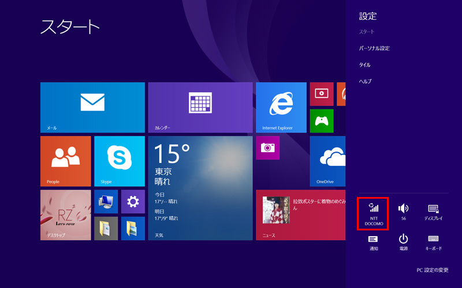The height and width of the screenshot is (288, 462).
Task: Open the OneDrive tile
Action: point(327,161)
